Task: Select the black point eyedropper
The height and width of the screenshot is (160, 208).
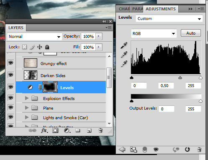Action: (x=124, y=45)
